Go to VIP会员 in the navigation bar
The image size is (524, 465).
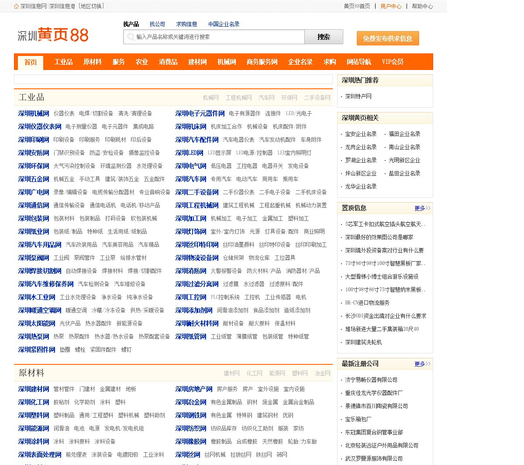[393, 62]
